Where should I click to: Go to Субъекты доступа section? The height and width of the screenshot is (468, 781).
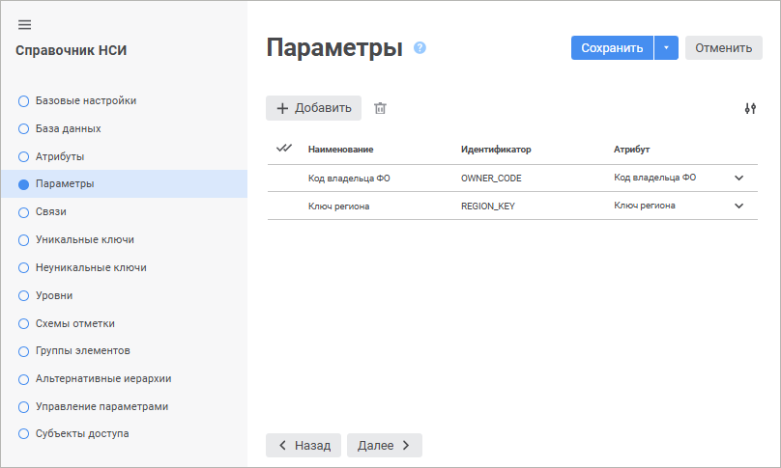82,433
